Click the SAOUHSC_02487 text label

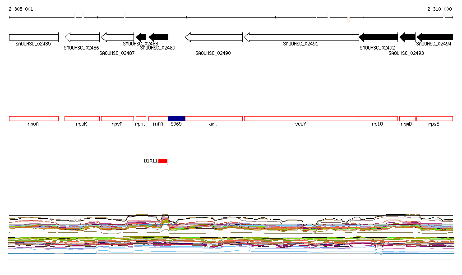click(x=117, y=53)
